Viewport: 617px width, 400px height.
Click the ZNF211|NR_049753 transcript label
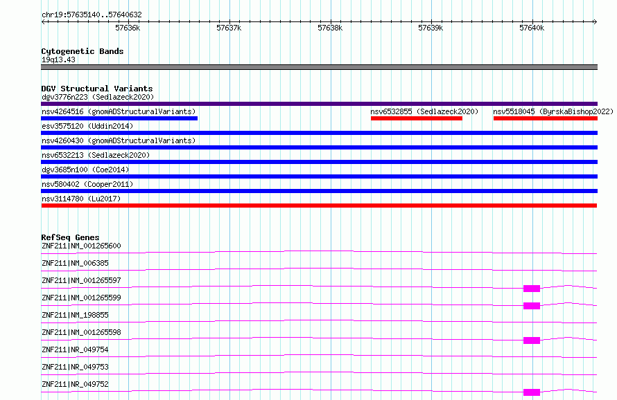(75, 367)
